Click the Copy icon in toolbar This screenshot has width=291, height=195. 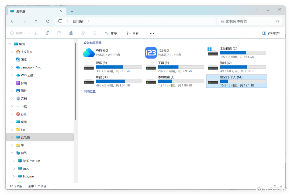coord(47,33)
